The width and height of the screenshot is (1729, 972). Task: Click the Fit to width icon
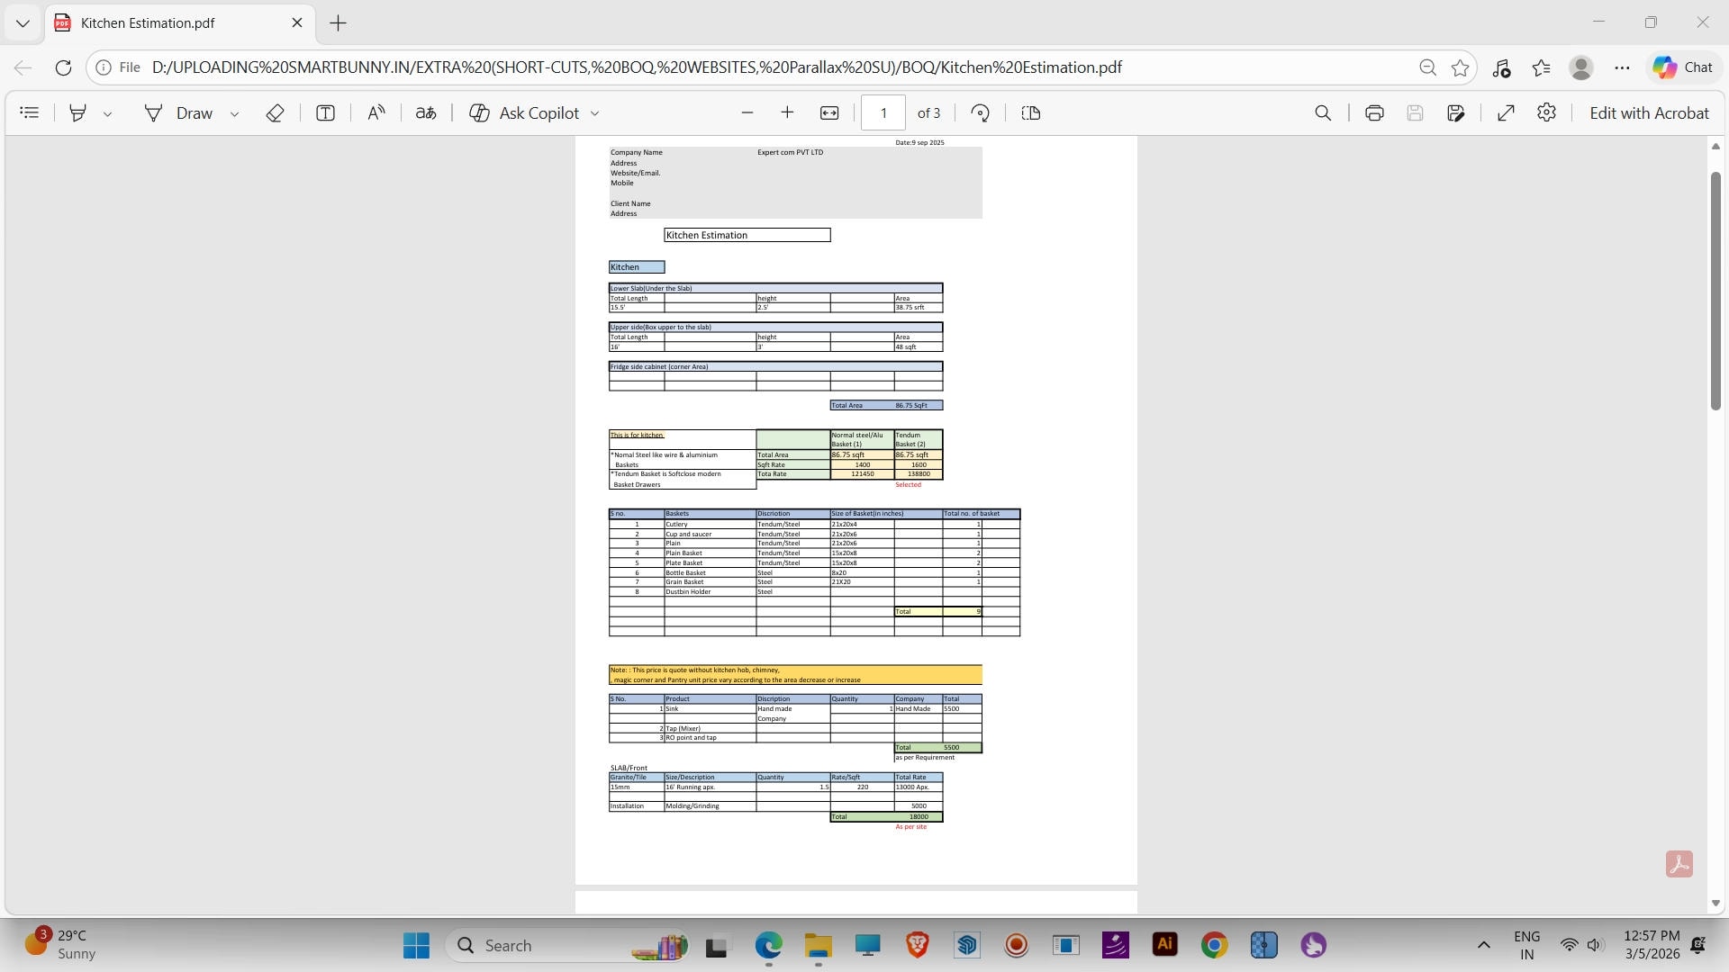[x=829, y=112]
